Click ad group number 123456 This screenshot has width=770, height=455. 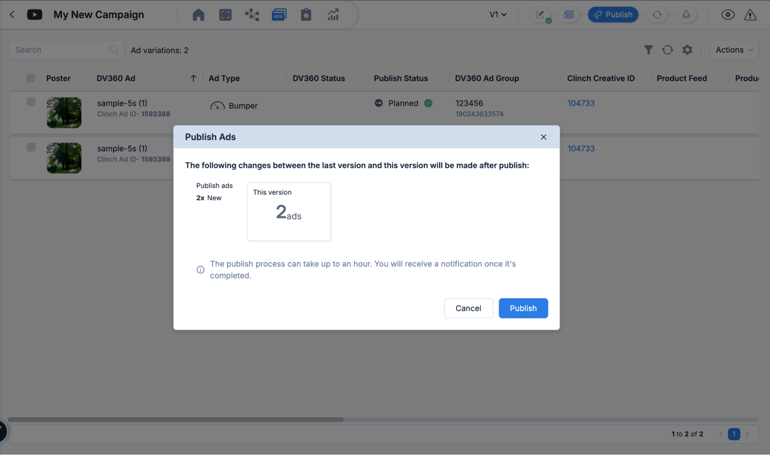469,103
